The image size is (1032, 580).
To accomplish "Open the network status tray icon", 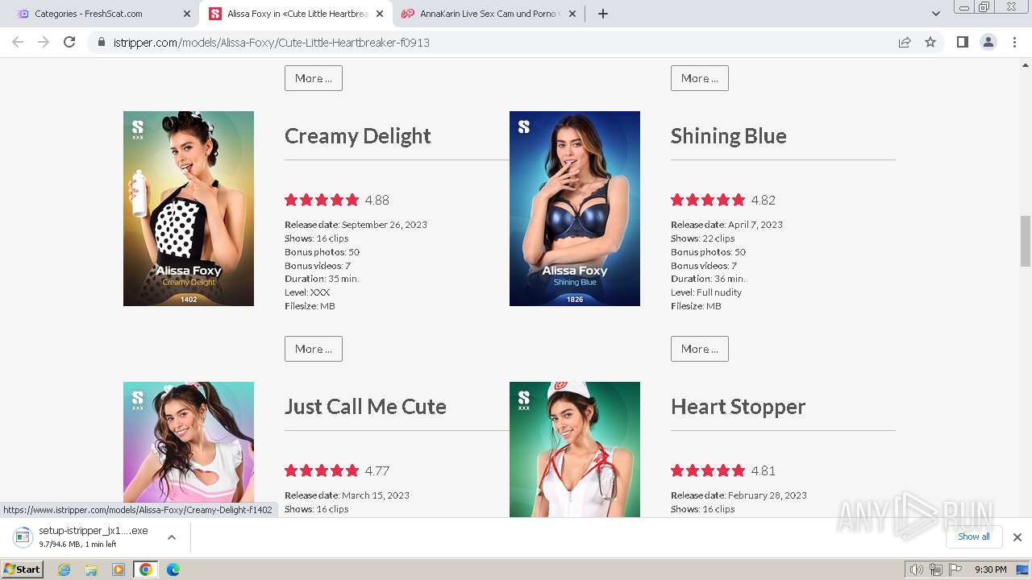I will pos(935,570).
